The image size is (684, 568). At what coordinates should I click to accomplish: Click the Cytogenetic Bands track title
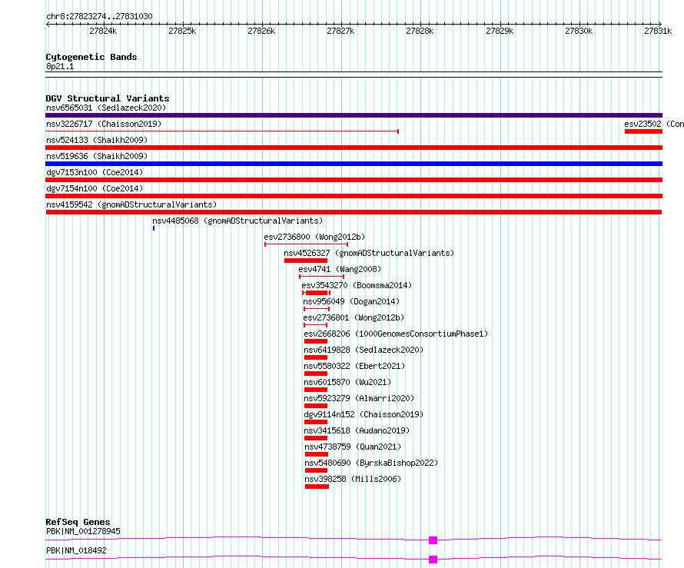(x=91, y=57)
